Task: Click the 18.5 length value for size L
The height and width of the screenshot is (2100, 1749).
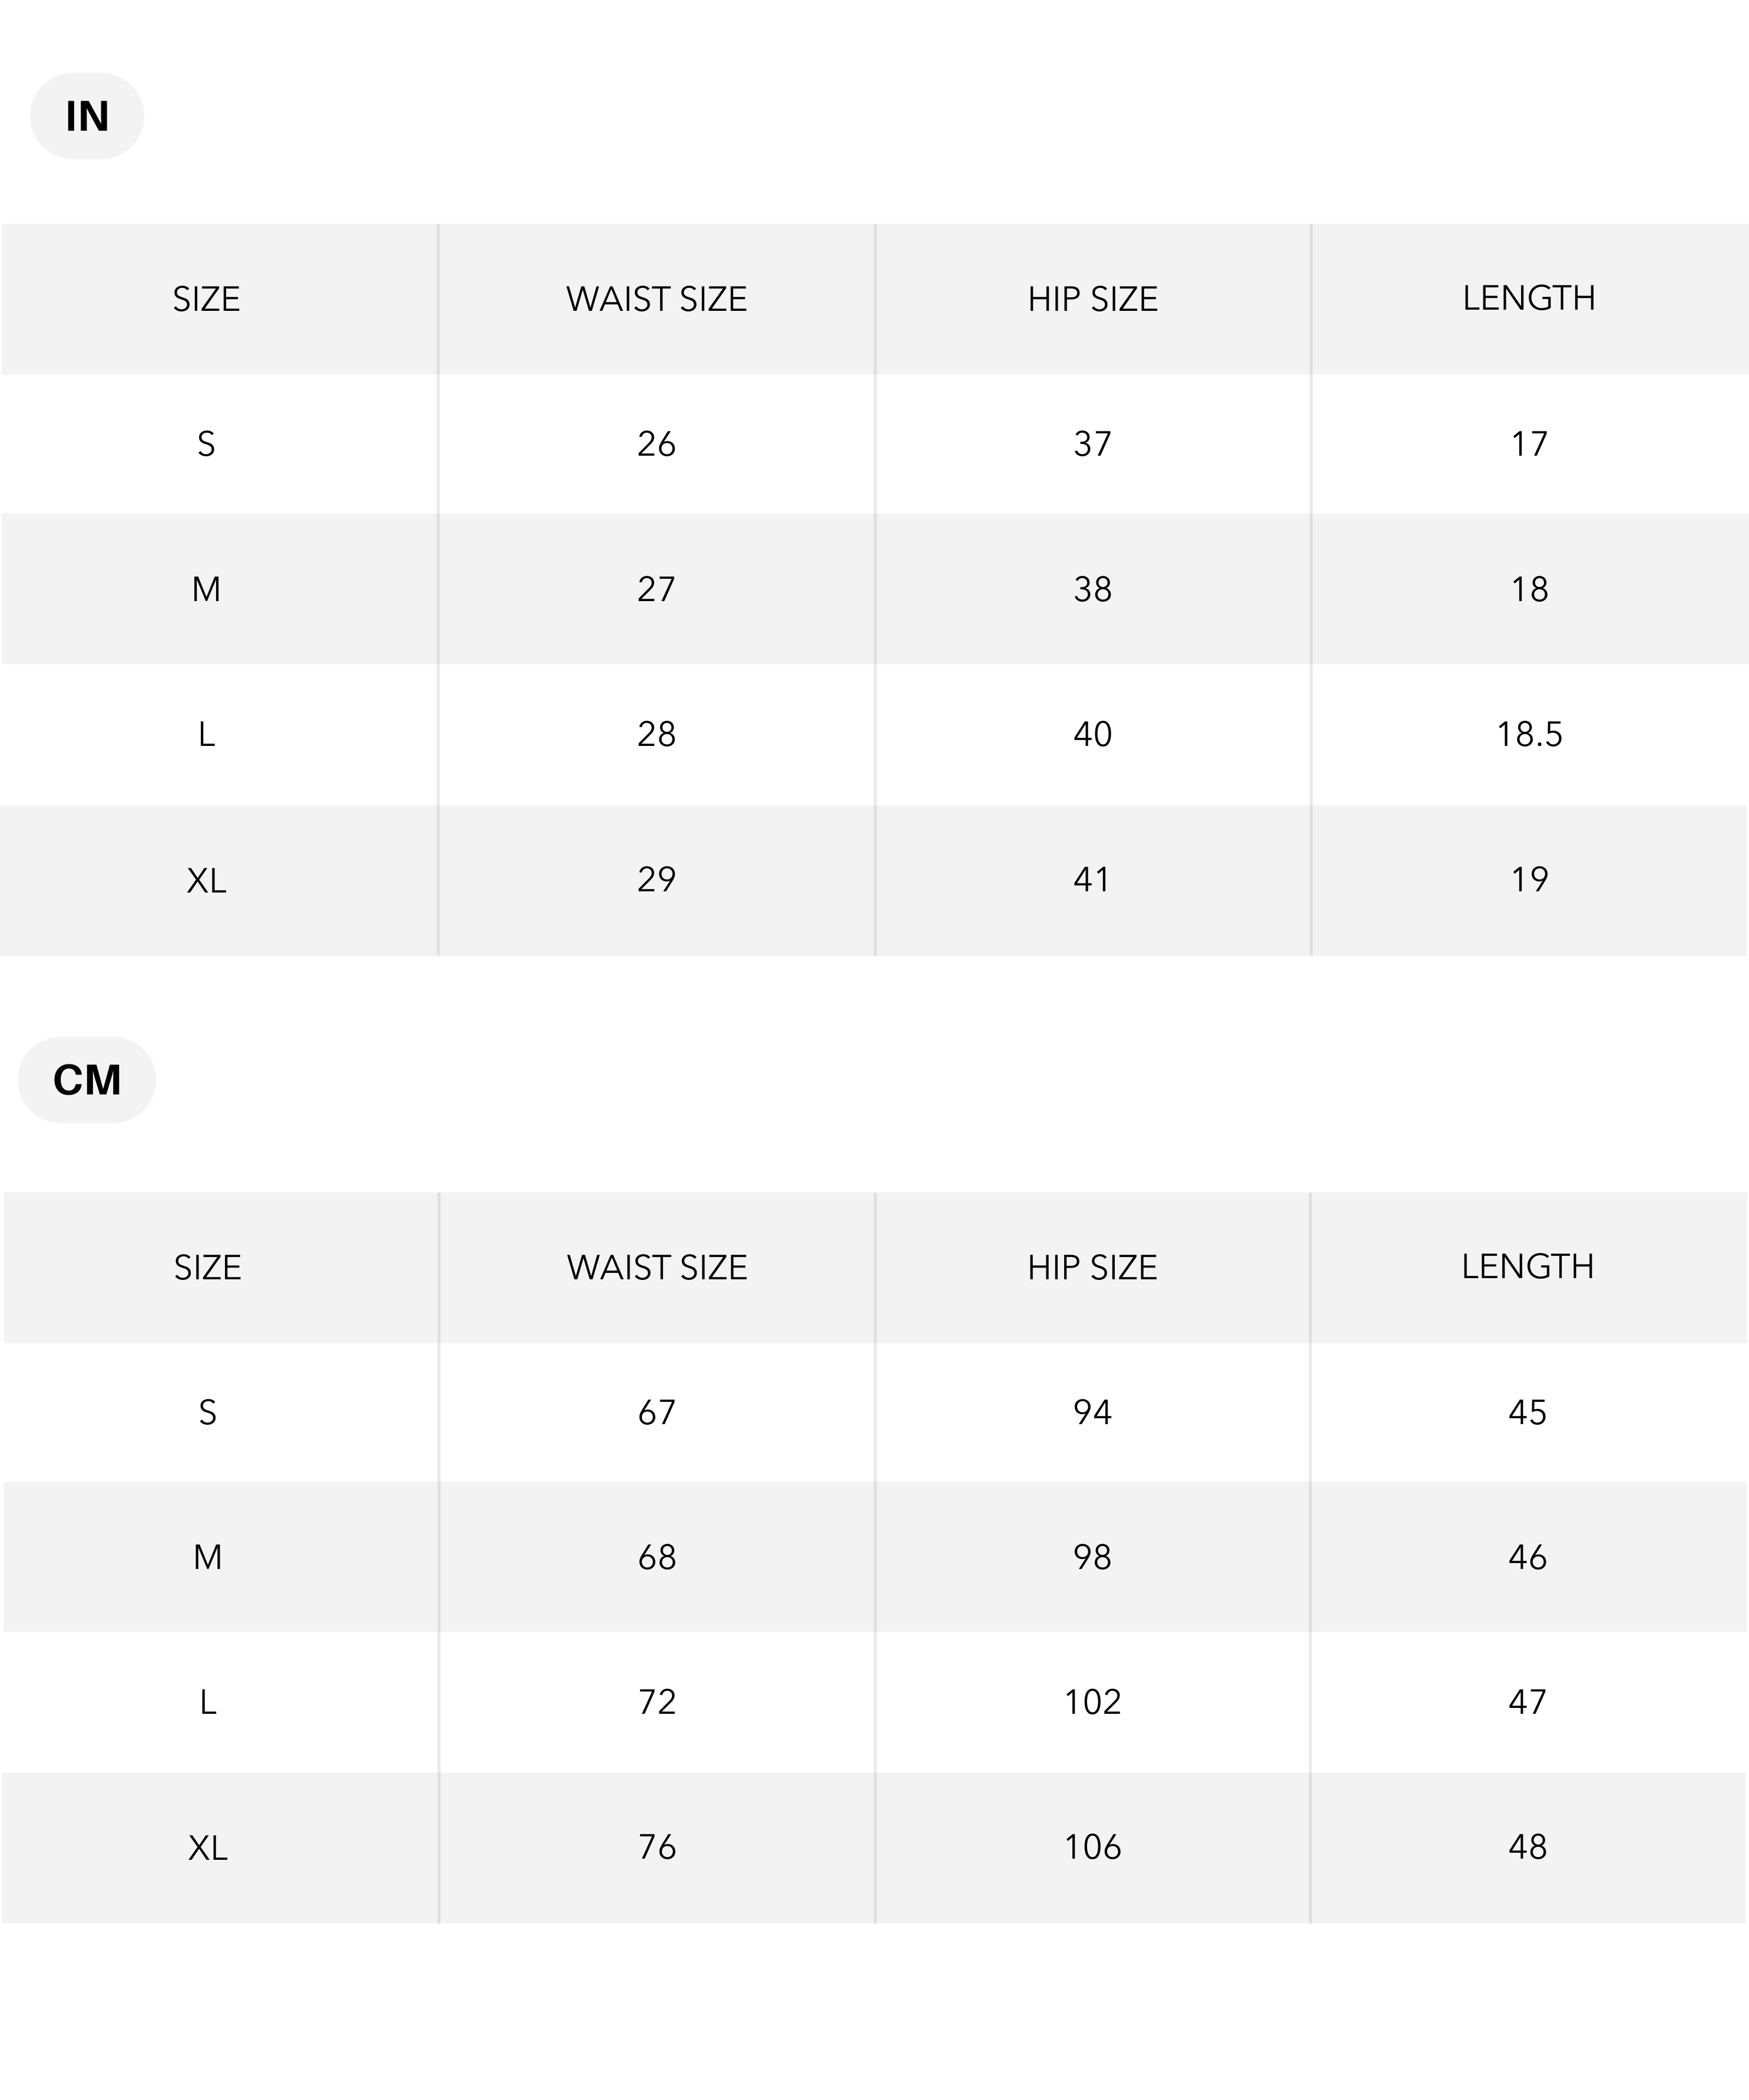Action: click(x=1528, y=734)
